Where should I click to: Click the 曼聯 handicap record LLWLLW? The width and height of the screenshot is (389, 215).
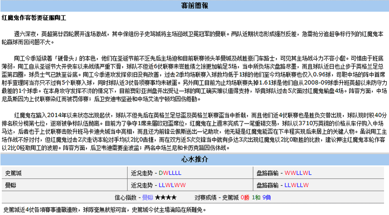[x=297, y=185]
